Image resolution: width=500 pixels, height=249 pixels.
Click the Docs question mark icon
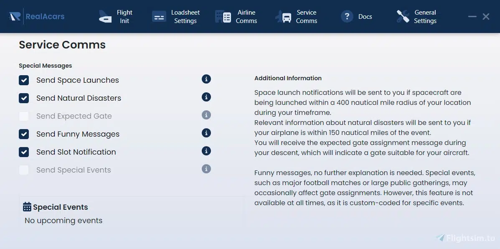[347, 17]
